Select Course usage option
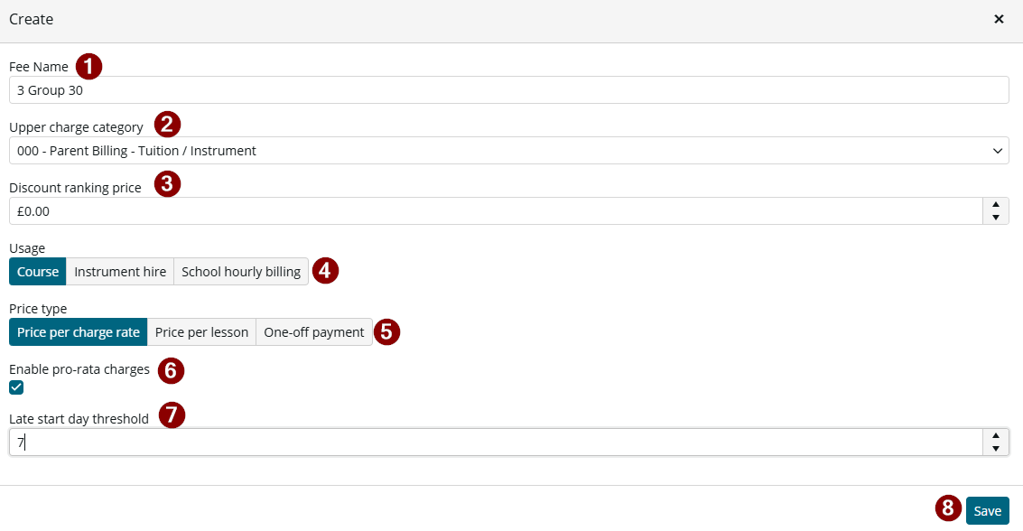Viewport: 1023px width, 531px height. (38, 272)
